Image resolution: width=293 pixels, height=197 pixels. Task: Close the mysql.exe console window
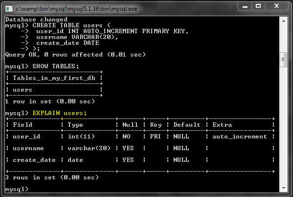coord(276,6)
